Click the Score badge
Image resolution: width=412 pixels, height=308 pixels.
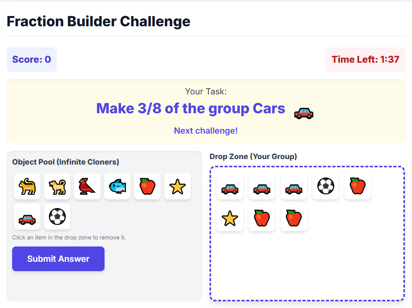coord(32,60)
